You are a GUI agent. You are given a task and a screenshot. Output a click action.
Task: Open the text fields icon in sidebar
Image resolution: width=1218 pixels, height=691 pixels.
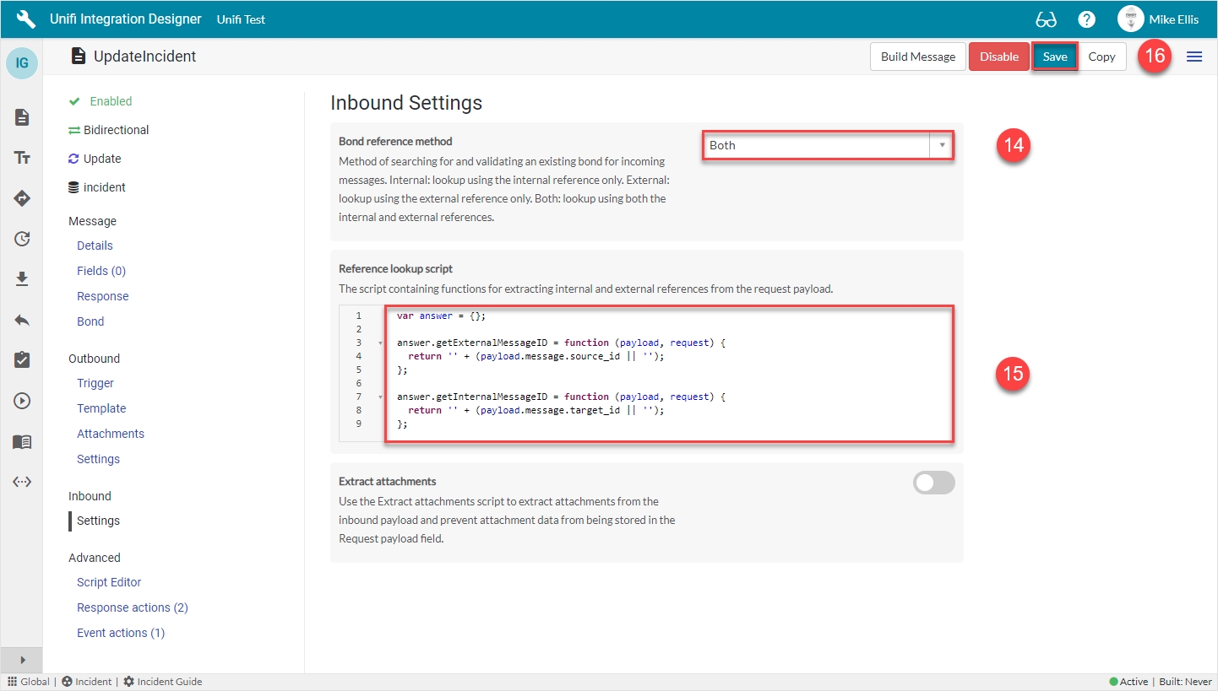pos(22,158)
